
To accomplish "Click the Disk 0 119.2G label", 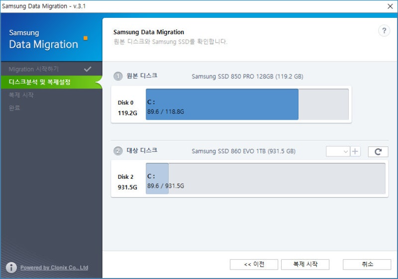I will click(127, 108).
